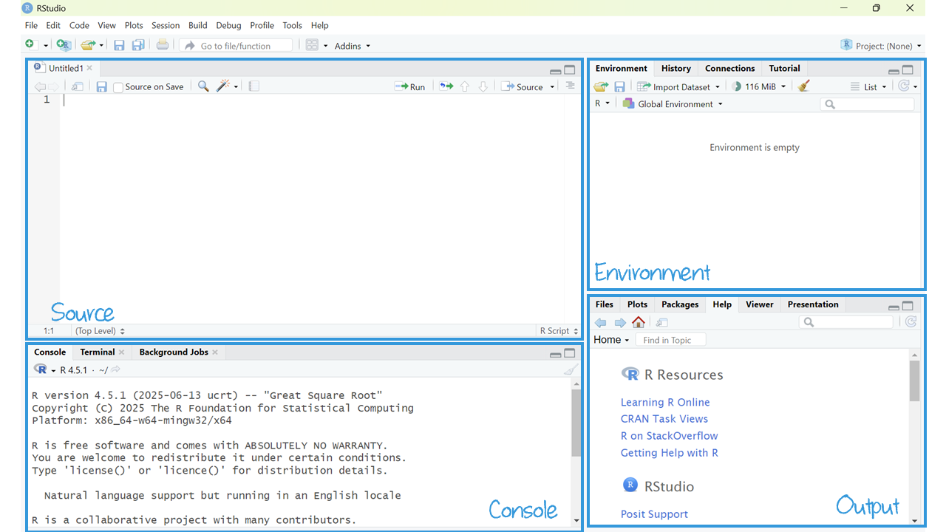Click the broom icon to clear environment
Screen dimensions: 946x532
click(804, 86)
